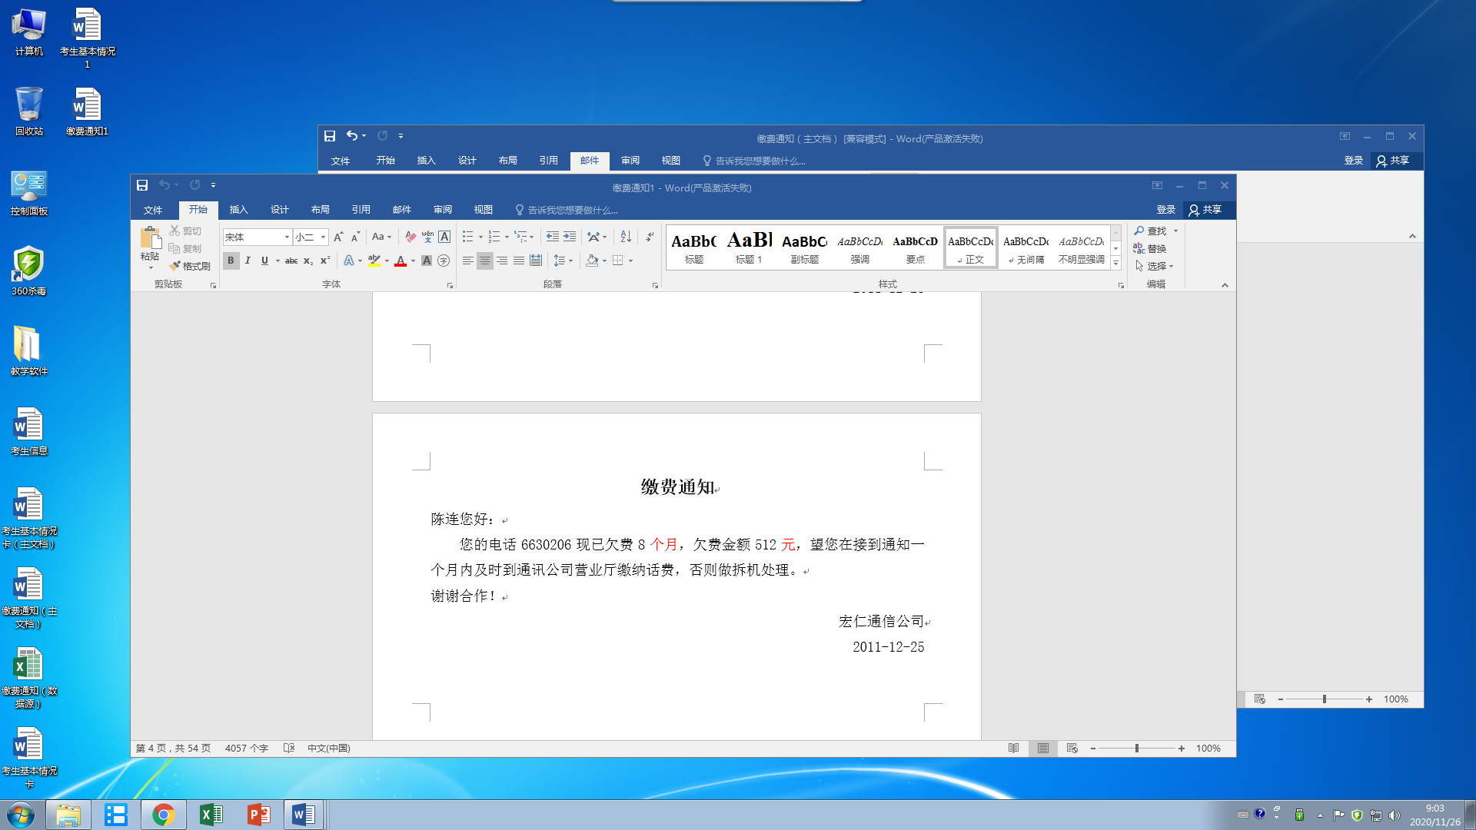Increase paragraph indent

(x=570, y=237)
